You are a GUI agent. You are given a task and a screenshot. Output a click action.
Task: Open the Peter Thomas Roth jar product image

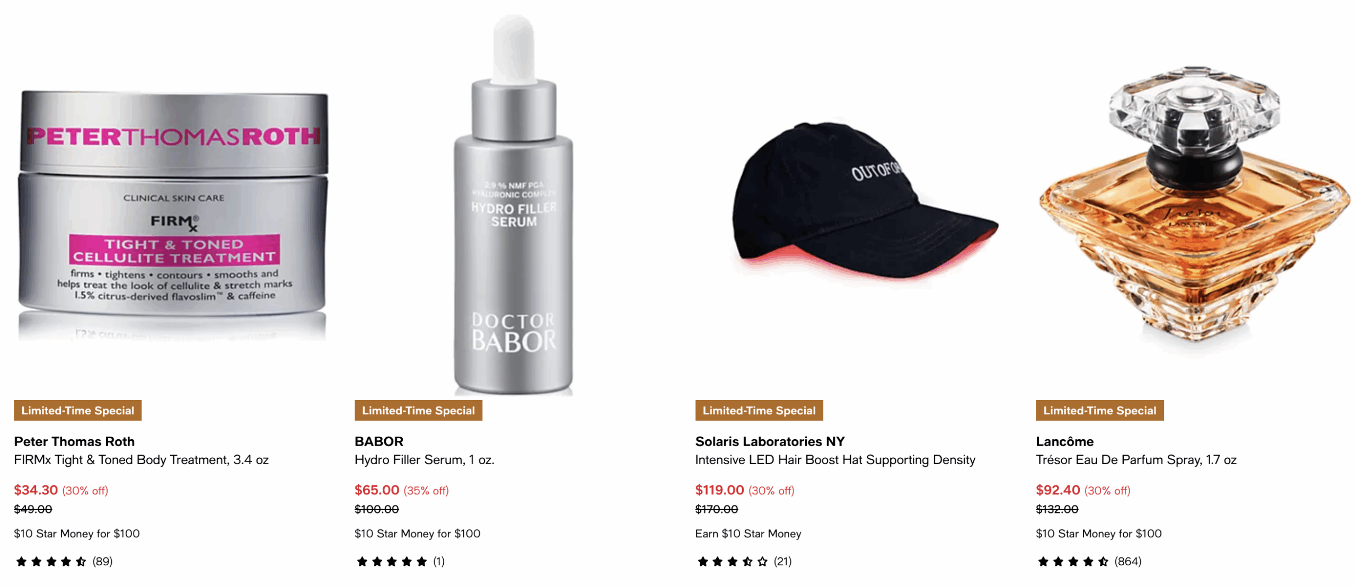point(173,215)
